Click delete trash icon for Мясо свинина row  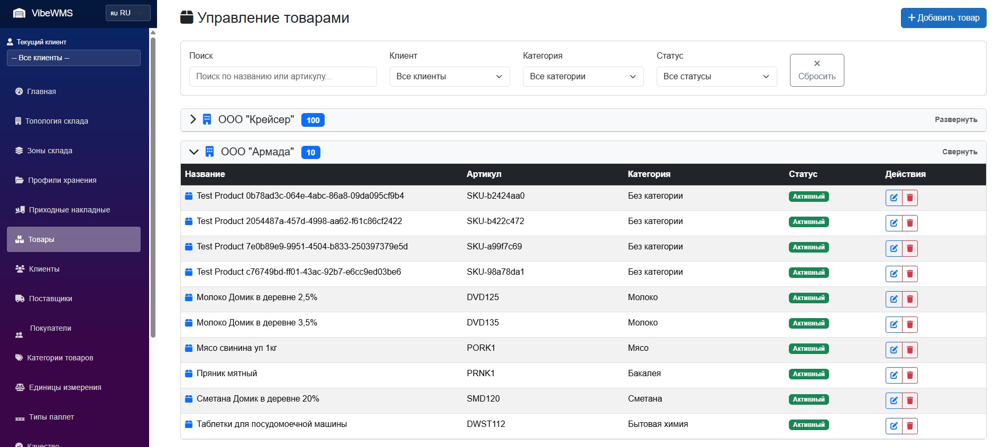click(x=910, y=350)
